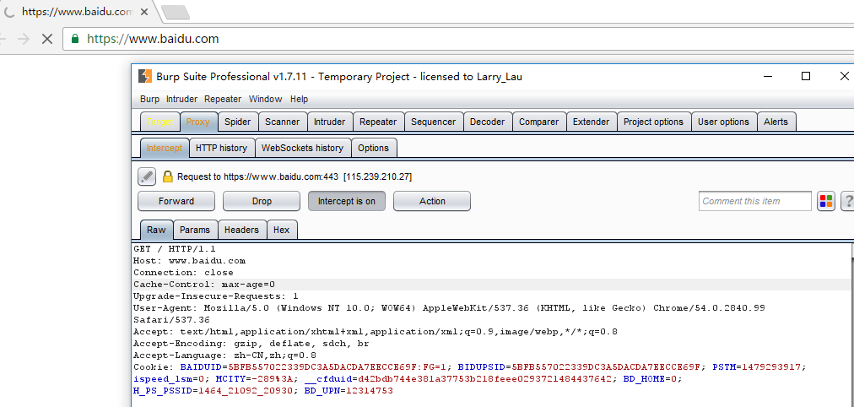Open the Action menu button

click(x=432, y=201)
